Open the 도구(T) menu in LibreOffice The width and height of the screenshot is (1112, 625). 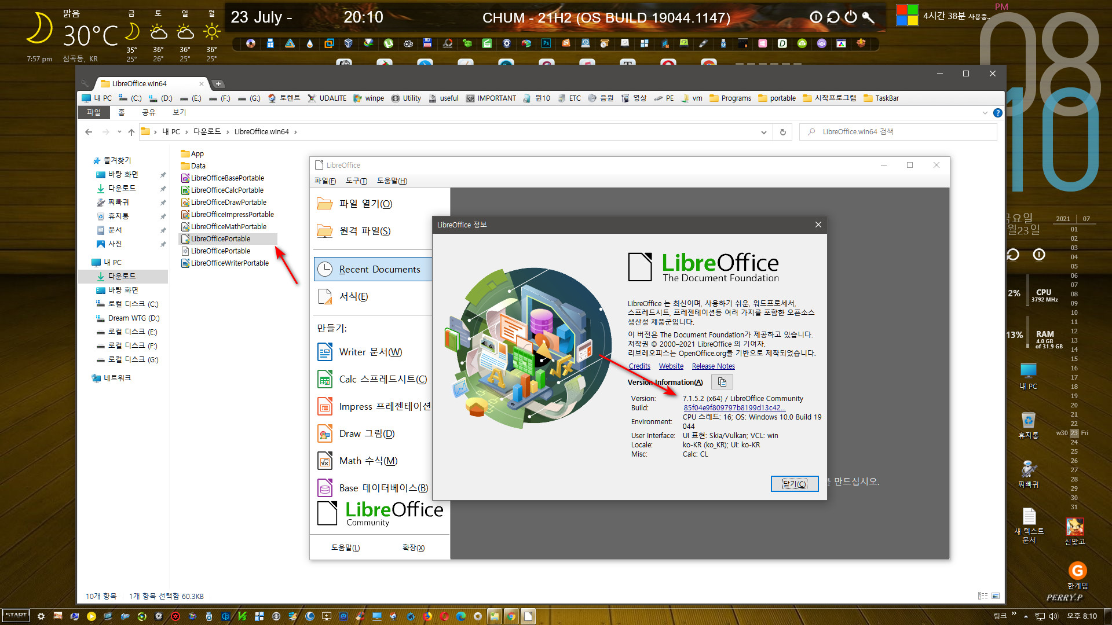[x=356, y=181]
